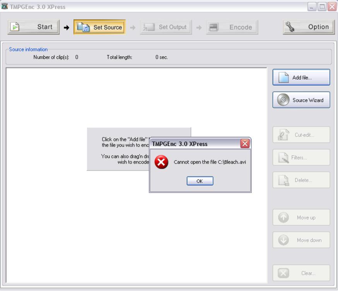338x291 pixels.
Task: Open the Filters... button
Action: [x=301, y=157]
